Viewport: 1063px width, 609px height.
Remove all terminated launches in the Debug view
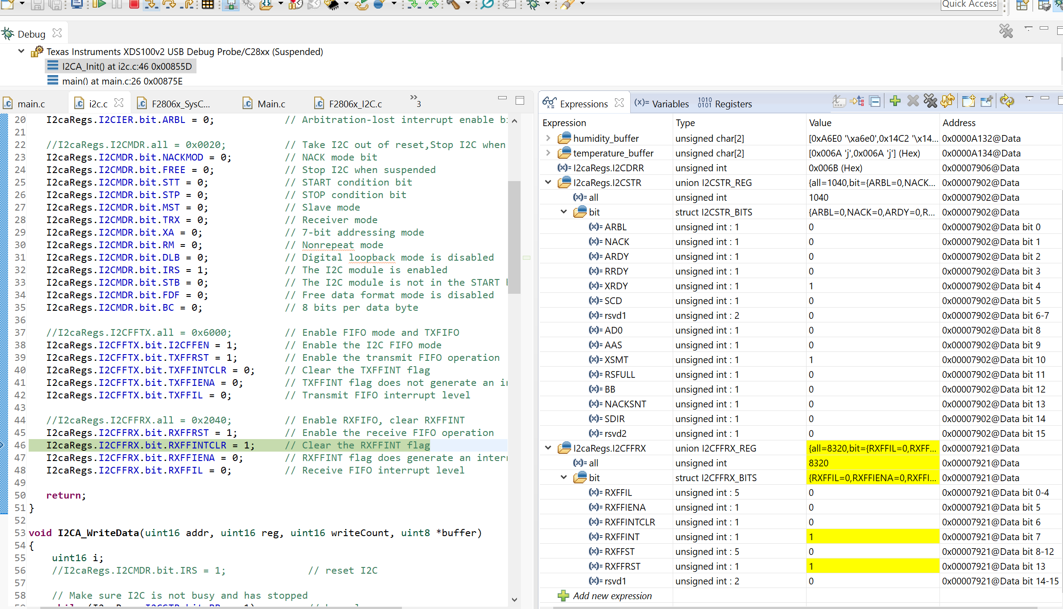[x=1006, y=31]
